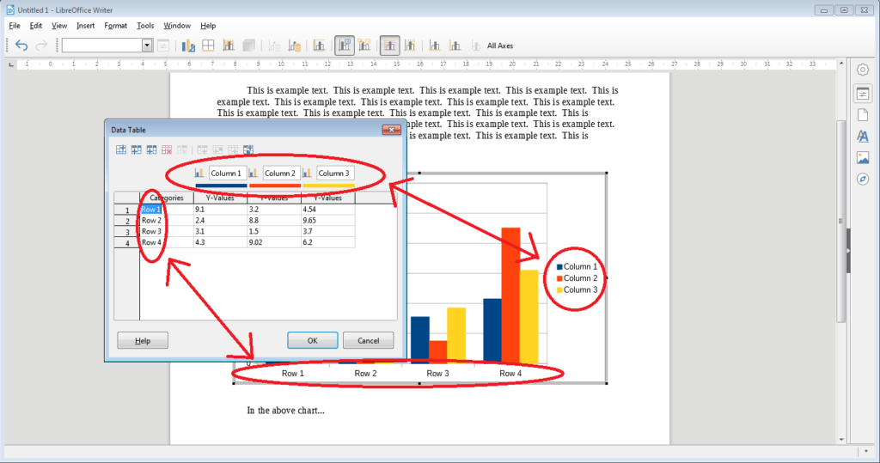Toggle Vertical Grids in chart toolbar
The width and height of the screenshot is (880, 463).
point(410,46)
